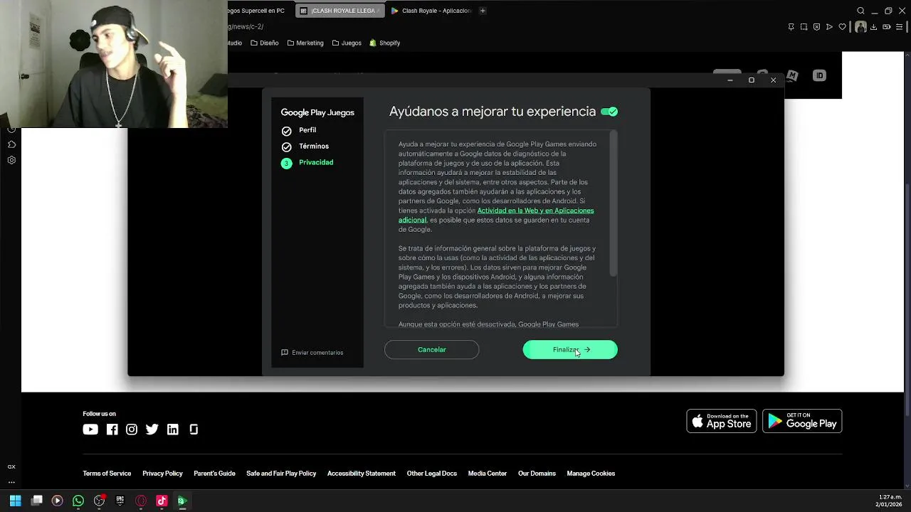
Task: Click Get it on Google Play badge
Action: tap(802, 421)
